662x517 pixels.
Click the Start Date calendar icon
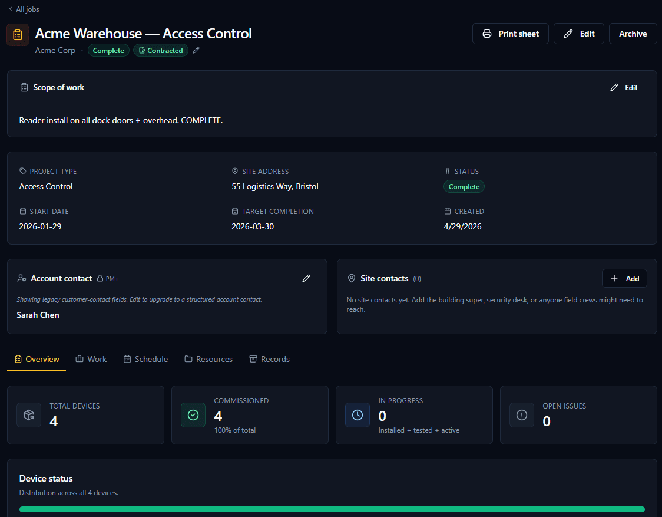click(23, 211)
